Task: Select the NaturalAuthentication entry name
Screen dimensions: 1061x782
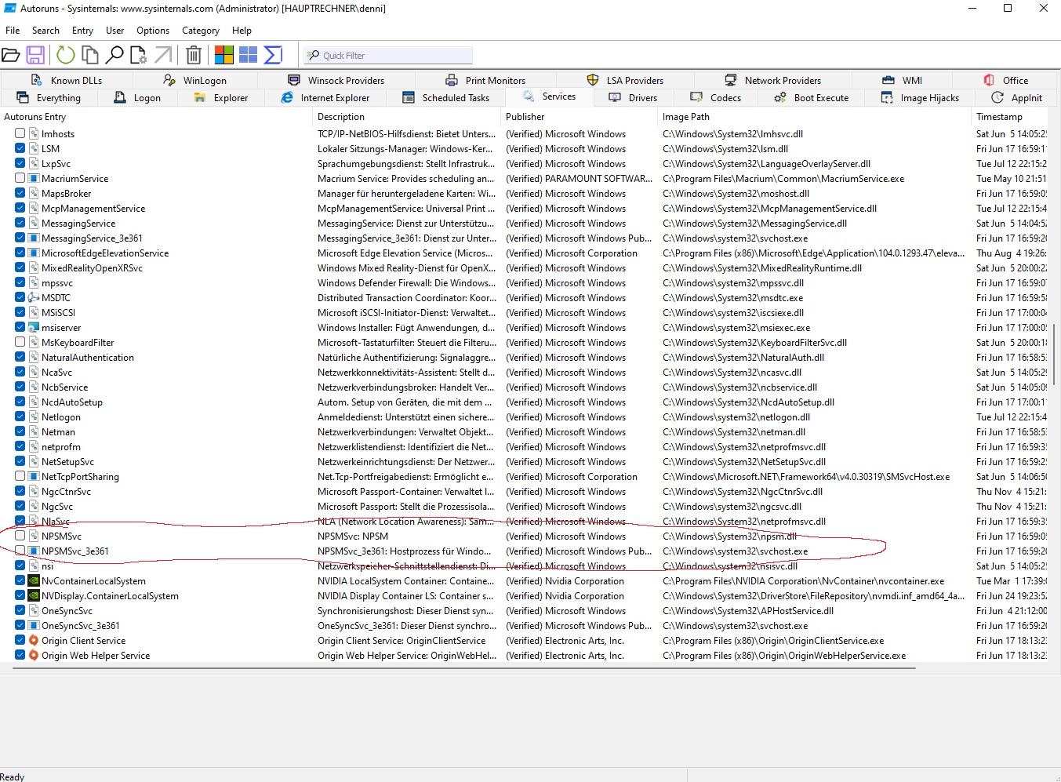Action: pyautogui.click(x=88, y=358)
